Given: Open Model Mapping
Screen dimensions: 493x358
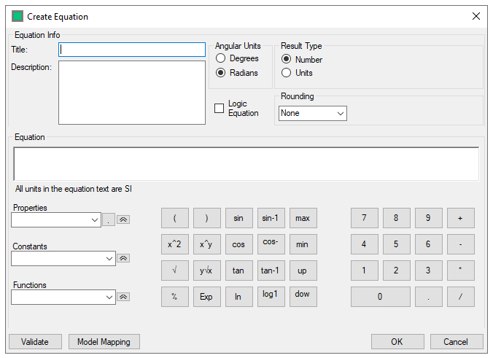Looking at the screenshot, I should tap(104, 341).
